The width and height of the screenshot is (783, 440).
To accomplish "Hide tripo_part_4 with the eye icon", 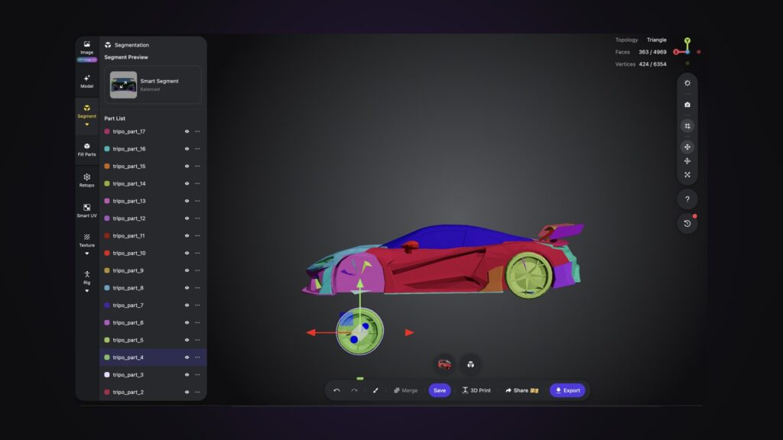I will (x=187, y=357).
